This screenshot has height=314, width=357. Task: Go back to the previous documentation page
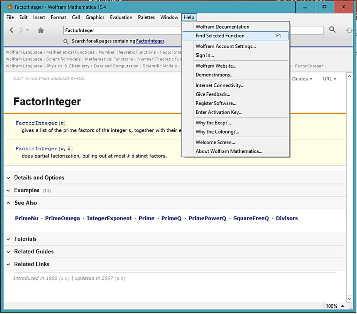click(12, 30)
